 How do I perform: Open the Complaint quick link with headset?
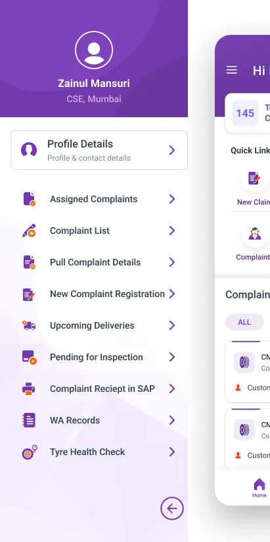(x=254, y=242)
